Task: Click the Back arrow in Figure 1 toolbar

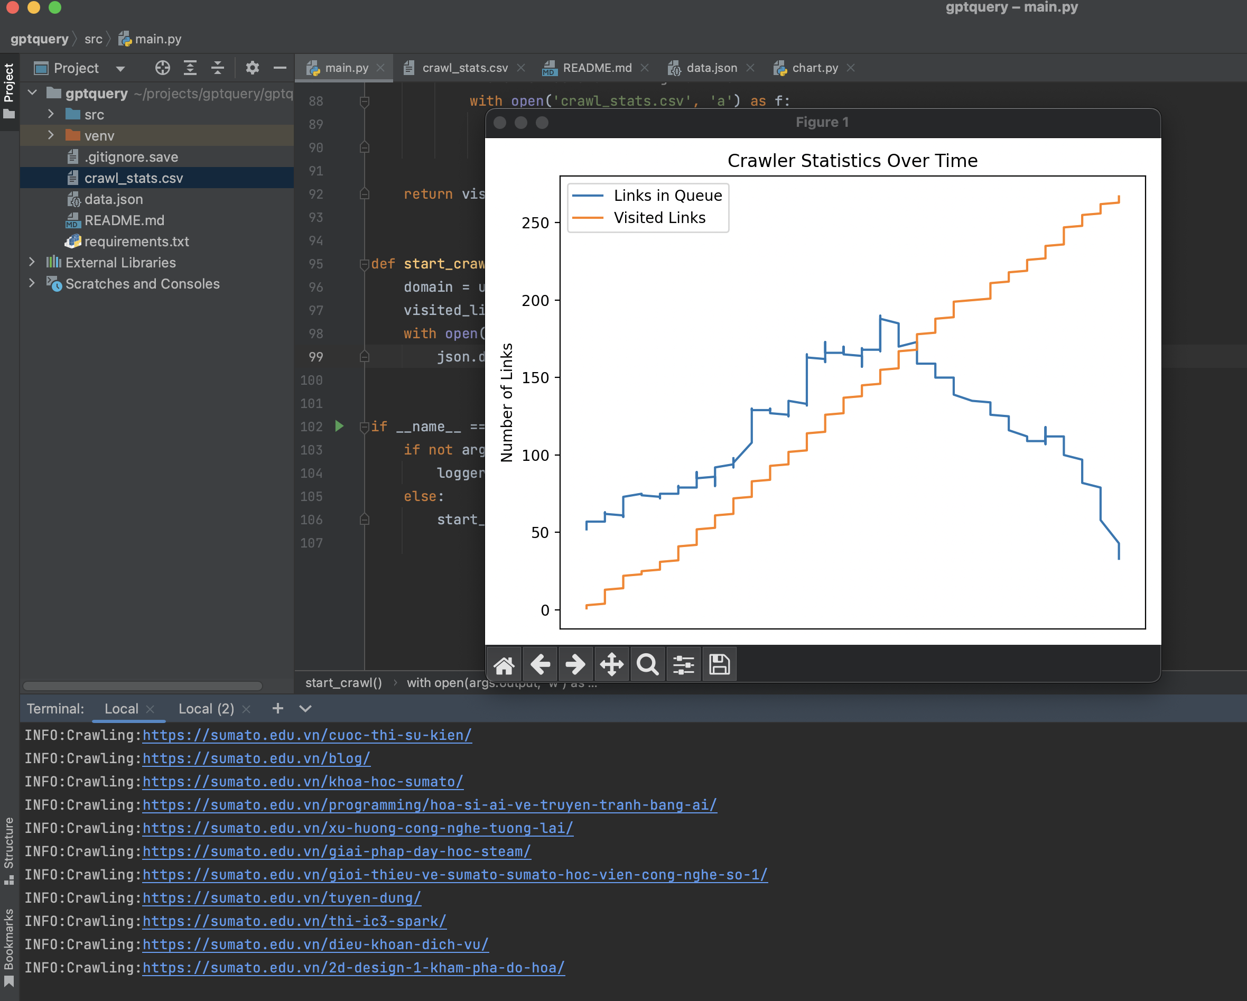Action: coord(540,664)
